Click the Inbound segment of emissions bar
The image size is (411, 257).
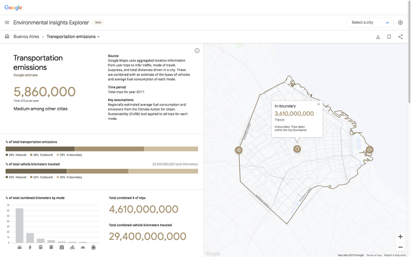pos(40,149)
